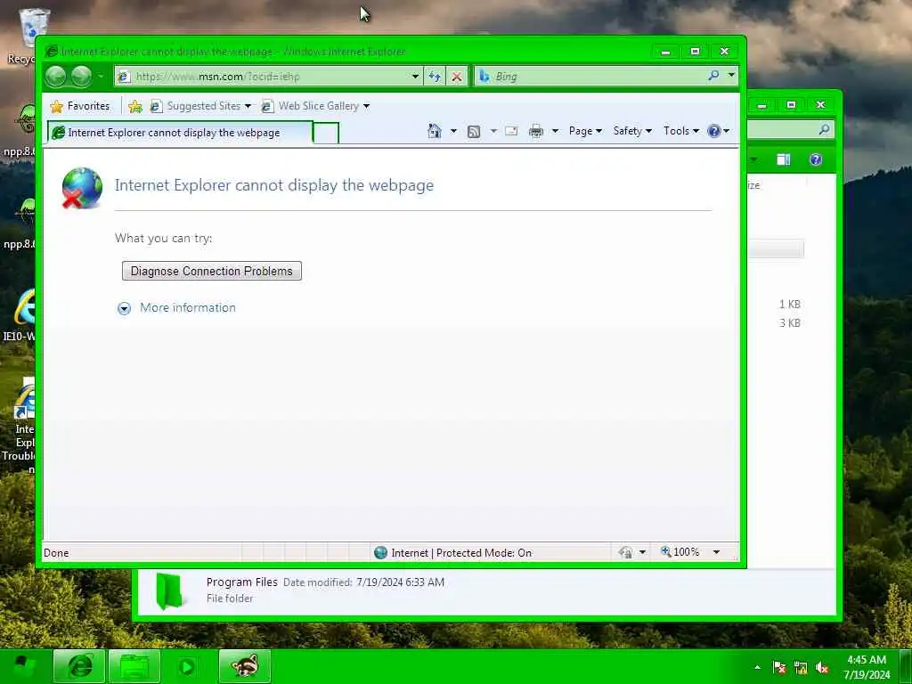Open the Help question mark menu
This screenshot has width=912, height=684.
click(x=719, y=131)
